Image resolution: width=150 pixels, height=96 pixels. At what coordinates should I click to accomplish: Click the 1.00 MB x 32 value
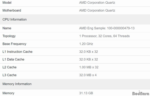click(x=89, y=67)
